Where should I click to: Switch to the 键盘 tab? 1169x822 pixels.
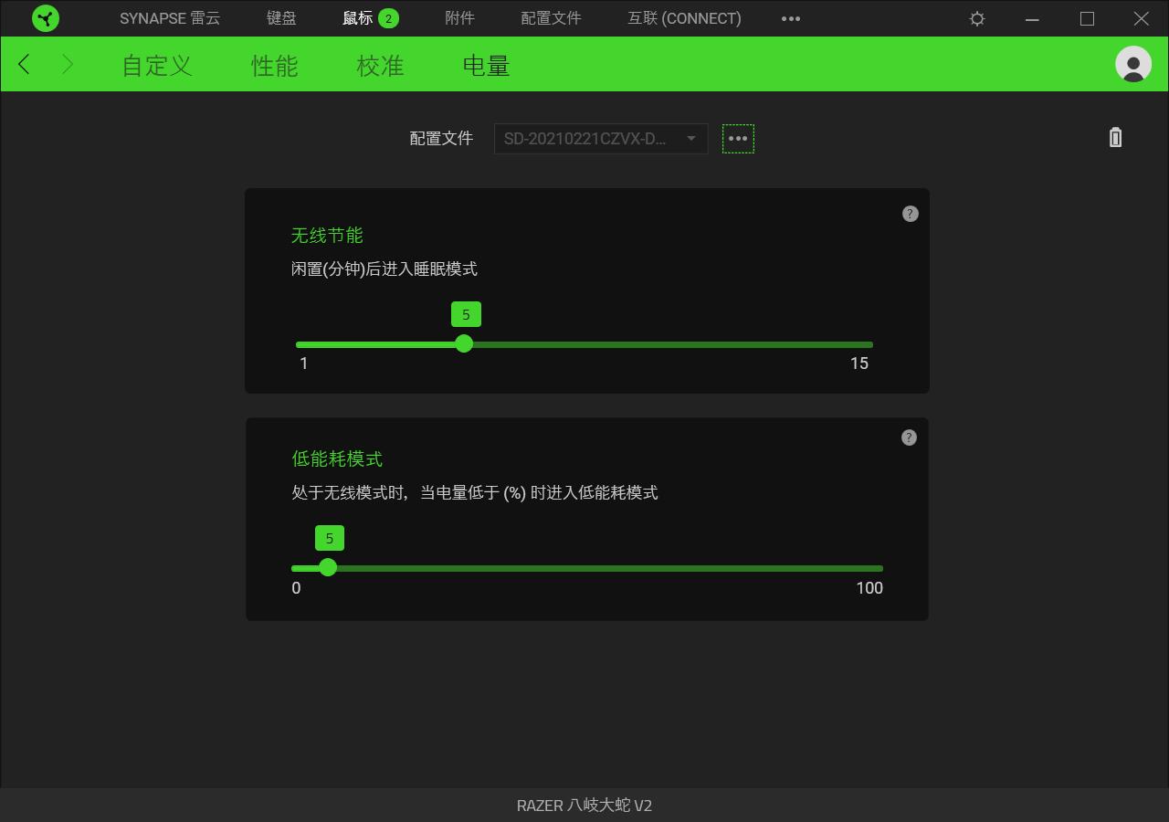(281, 18)
